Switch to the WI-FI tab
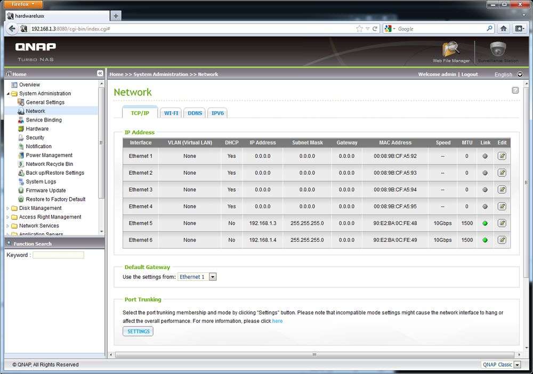533x374 pixels. pyautogui.click(x=171, y=113)
